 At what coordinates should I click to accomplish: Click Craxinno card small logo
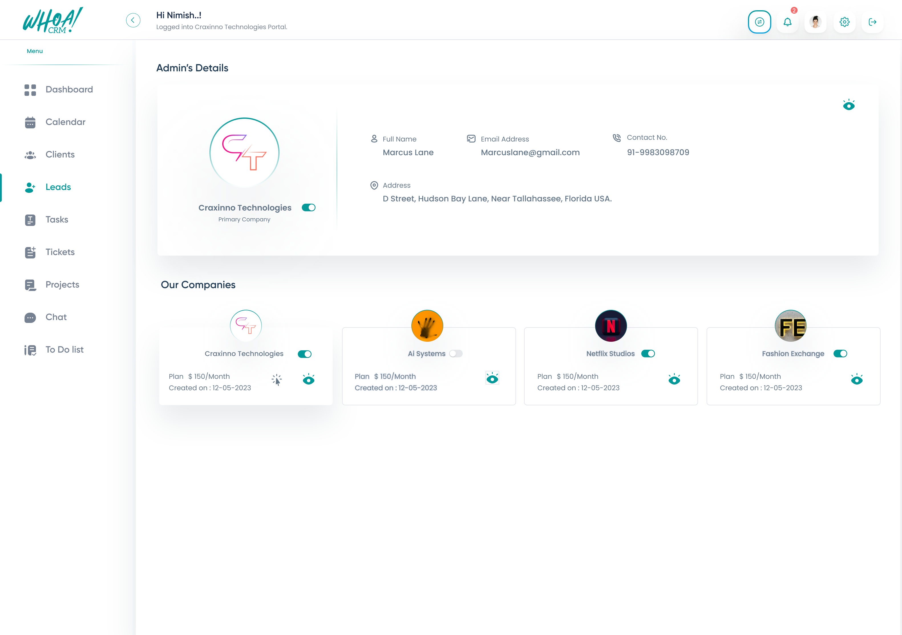pyautogui.click(x=246, y=326)
